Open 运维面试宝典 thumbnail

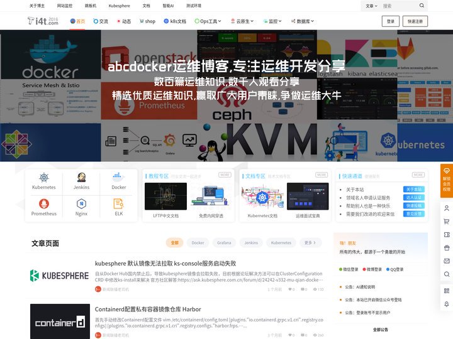tap(308, 196)
